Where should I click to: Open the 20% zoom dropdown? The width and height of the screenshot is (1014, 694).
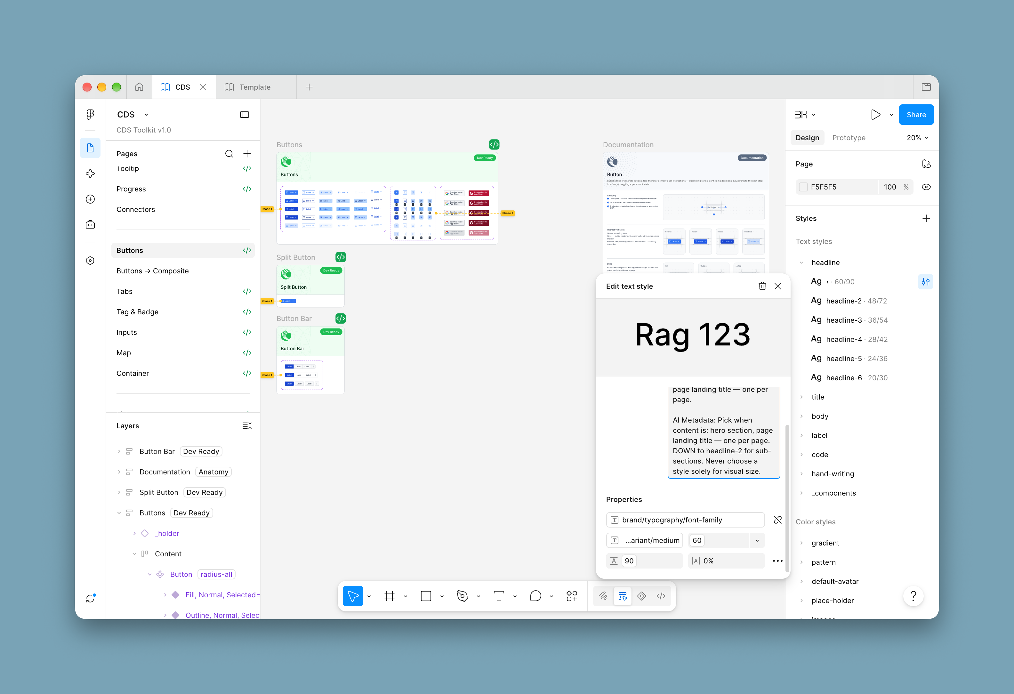point(917,138)
